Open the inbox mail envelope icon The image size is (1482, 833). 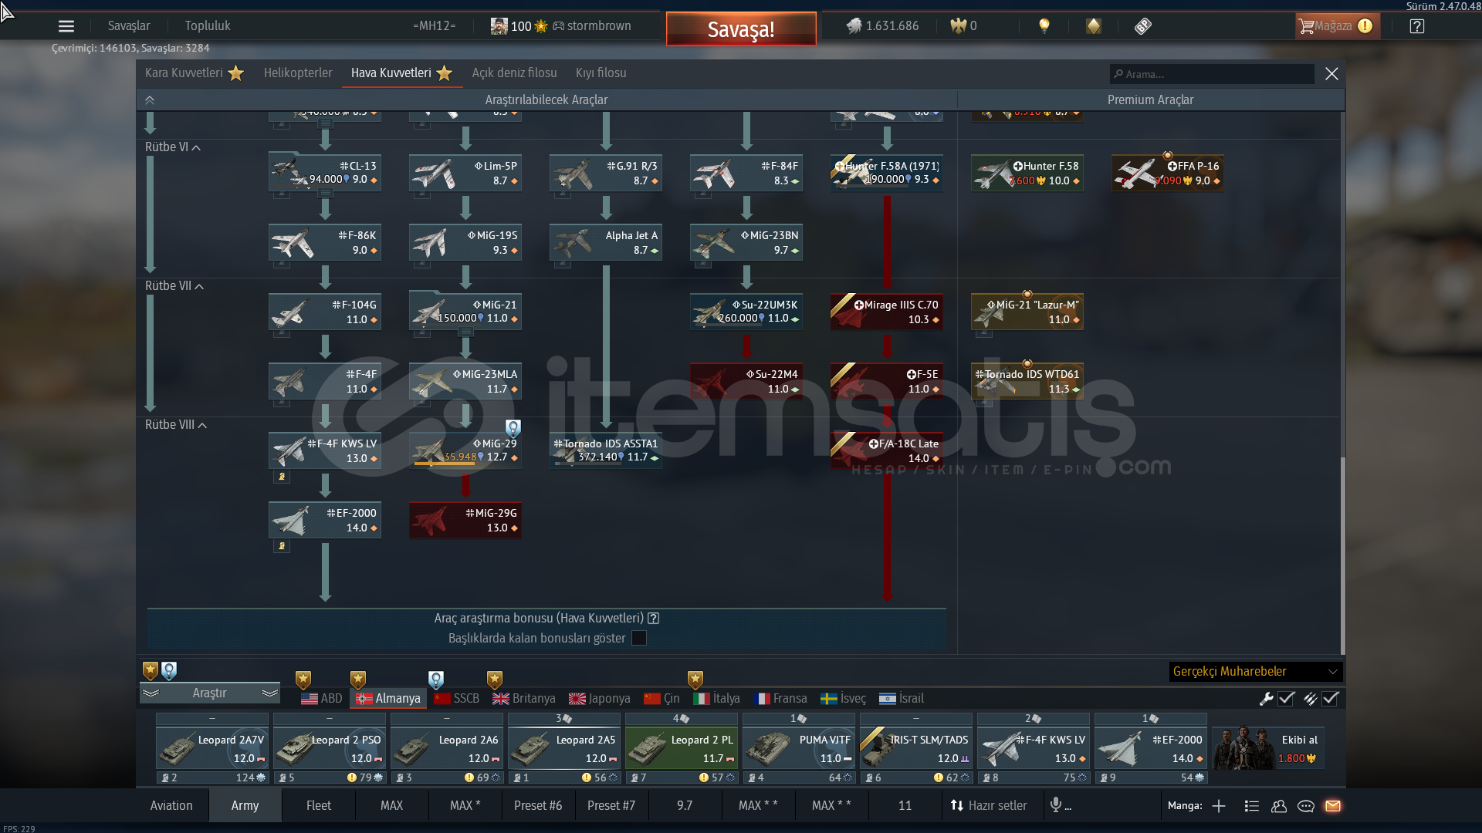(x=1333, y=806)
